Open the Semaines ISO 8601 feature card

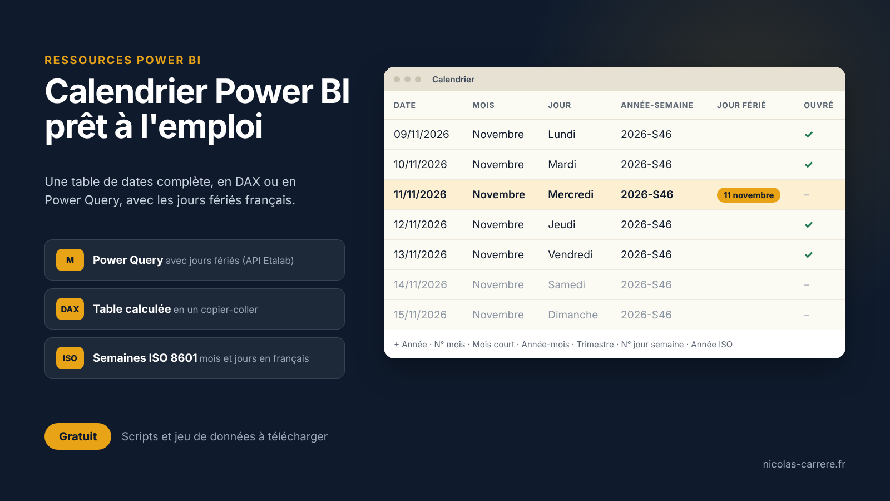click(x=195, y=358)
